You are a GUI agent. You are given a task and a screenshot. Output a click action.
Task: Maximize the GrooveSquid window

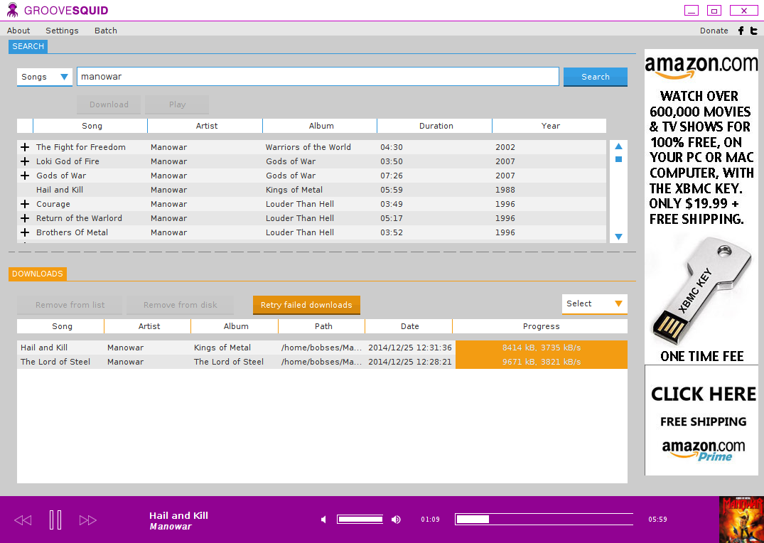[714, 10]
